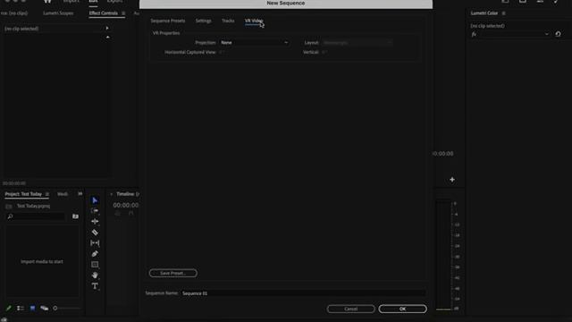Open the VR Video tab
This screenshot has height=322, width=572.
(x=254, y=21)
